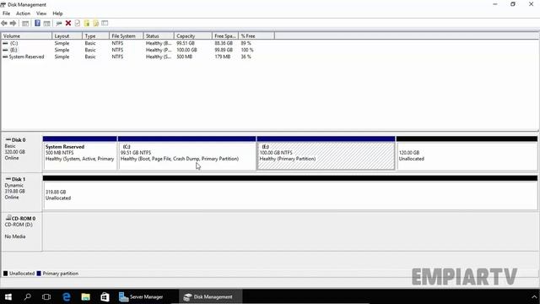The width and height of the screenshot is (540, 304).
Task: Click the Show/Hide Console Tree toolbar icon
Action: pos(25,23)
